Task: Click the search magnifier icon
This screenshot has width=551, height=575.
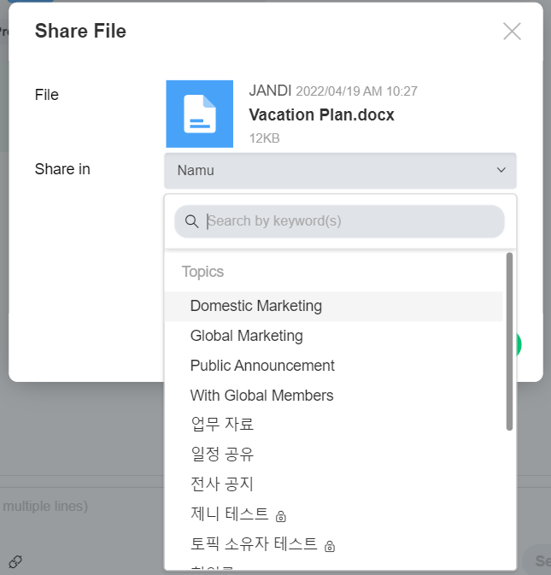Action: [191, 221]
